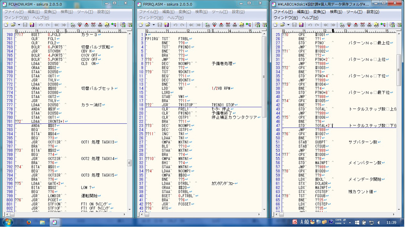Click Undo icon in FCU4DW.ASM window
Viewport: 406px width, 228px height.
click(x=41, y=25)
